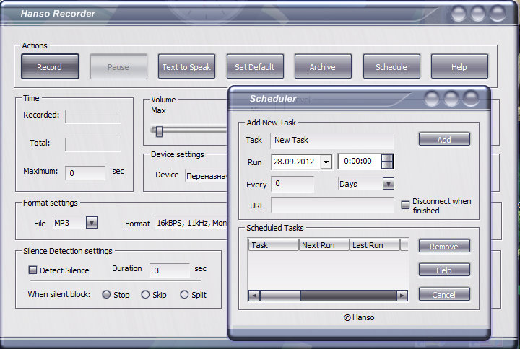This screenshot has height=349, width=520.
Task: Close the Hanso Recorder window
Action: [498, 14]
